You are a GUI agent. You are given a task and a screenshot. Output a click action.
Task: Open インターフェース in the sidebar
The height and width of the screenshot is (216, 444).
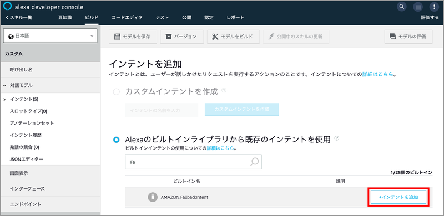click(50, 188)
